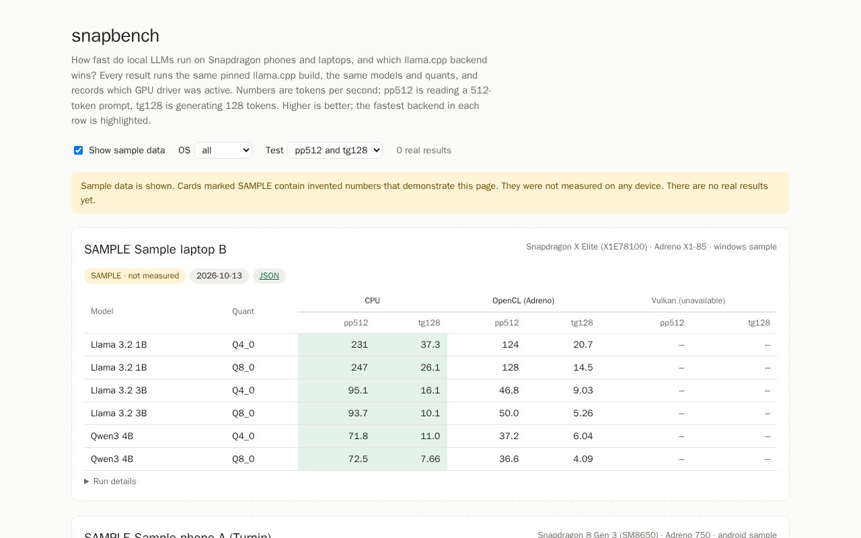Click the 2026-10-13 date badge
This screenshot has width=861, height=538.
click(219, 276)
